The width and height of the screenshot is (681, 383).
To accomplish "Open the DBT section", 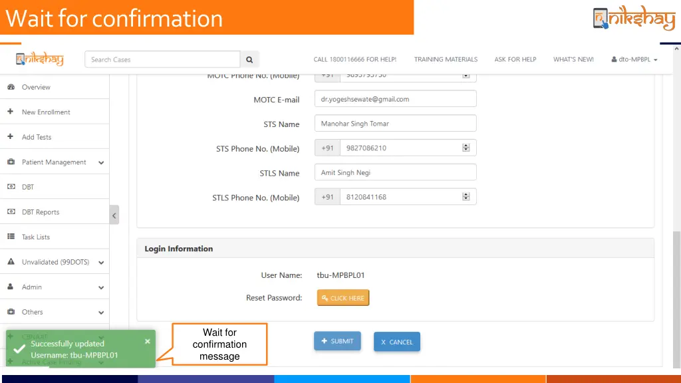I will (x=28, y=187).
